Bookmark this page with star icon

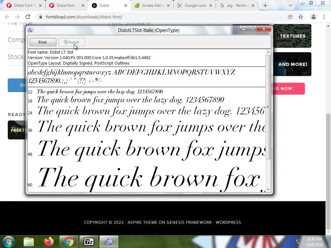click(301, 17)
